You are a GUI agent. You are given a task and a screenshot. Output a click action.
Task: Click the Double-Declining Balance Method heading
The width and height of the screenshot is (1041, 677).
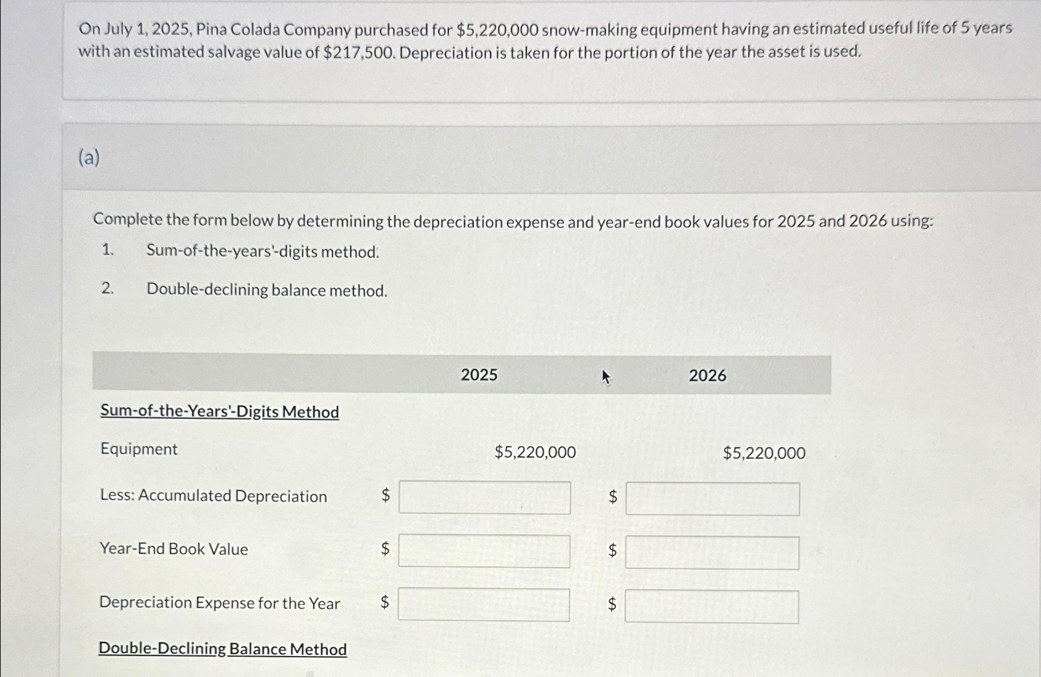(x=222, y=649)
